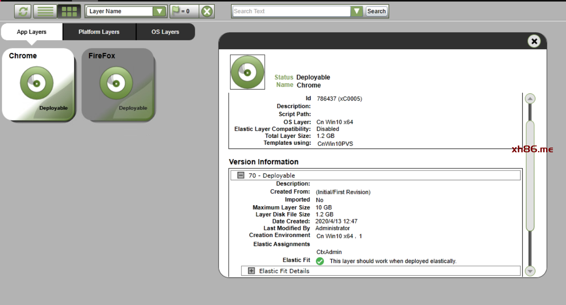Collapse the 70 - Deployable version section
The image size is (566, 305).
[241, 175]
